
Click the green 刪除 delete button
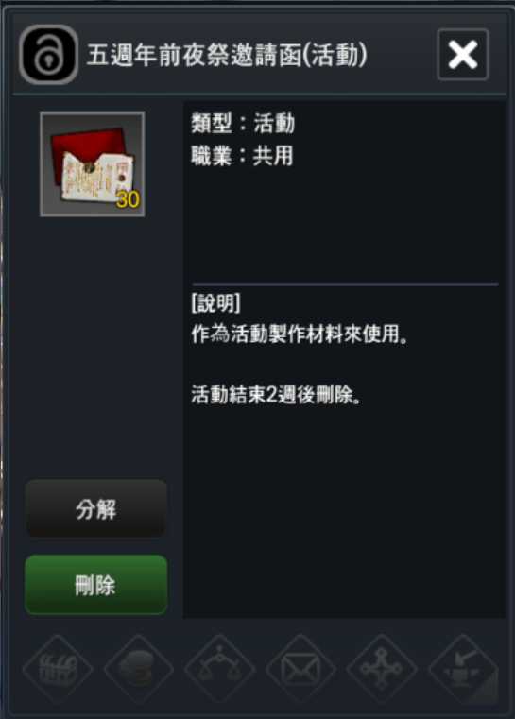tap(95, 585)
